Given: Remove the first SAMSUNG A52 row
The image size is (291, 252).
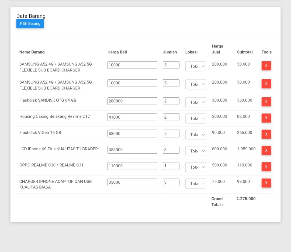Looking at the screenshot, I should (266, 66).
